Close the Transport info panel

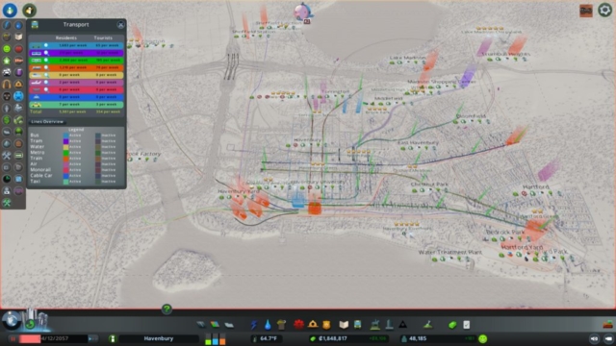120,25
